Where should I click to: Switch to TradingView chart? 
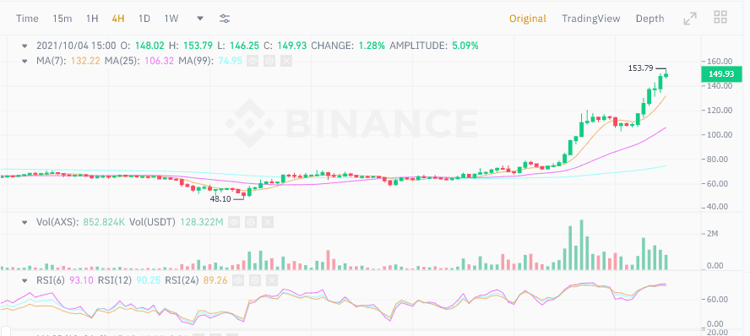591,19
